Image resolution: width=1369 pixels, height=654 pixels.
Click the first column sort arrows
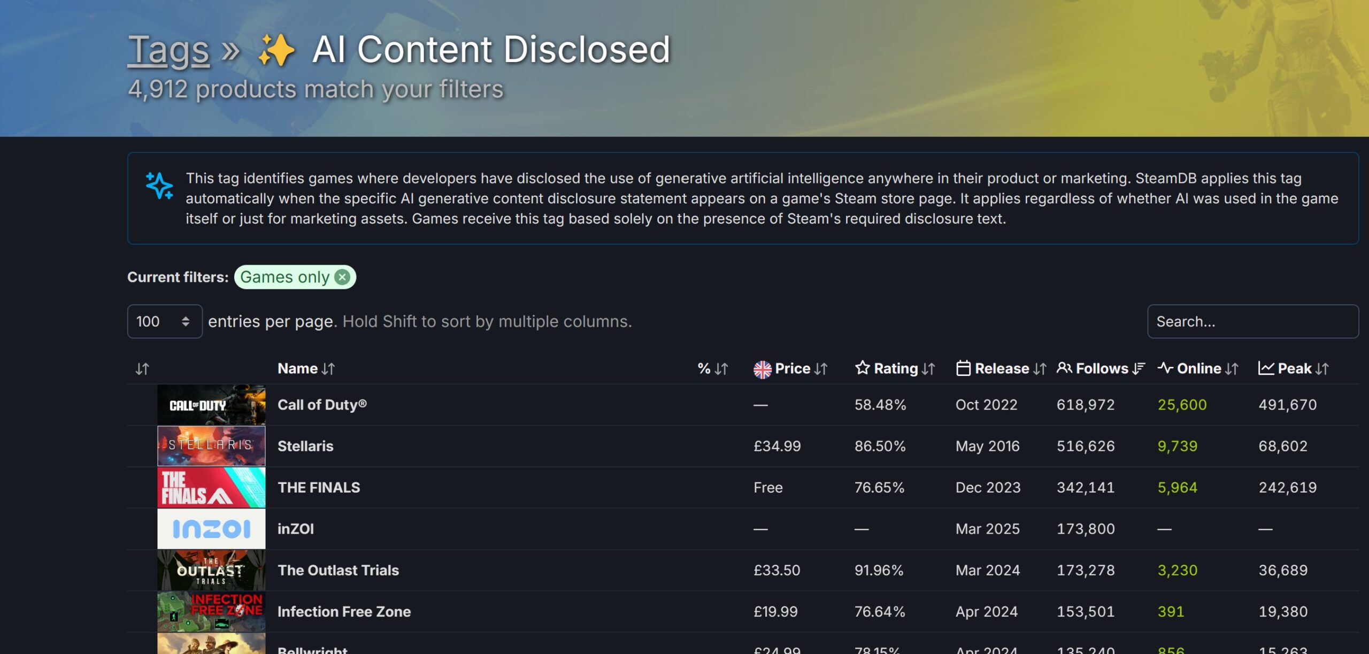(142, 368)
